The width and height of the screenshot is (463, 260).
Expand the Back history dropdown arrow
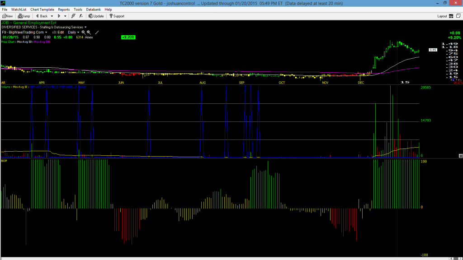click(52, 16)
